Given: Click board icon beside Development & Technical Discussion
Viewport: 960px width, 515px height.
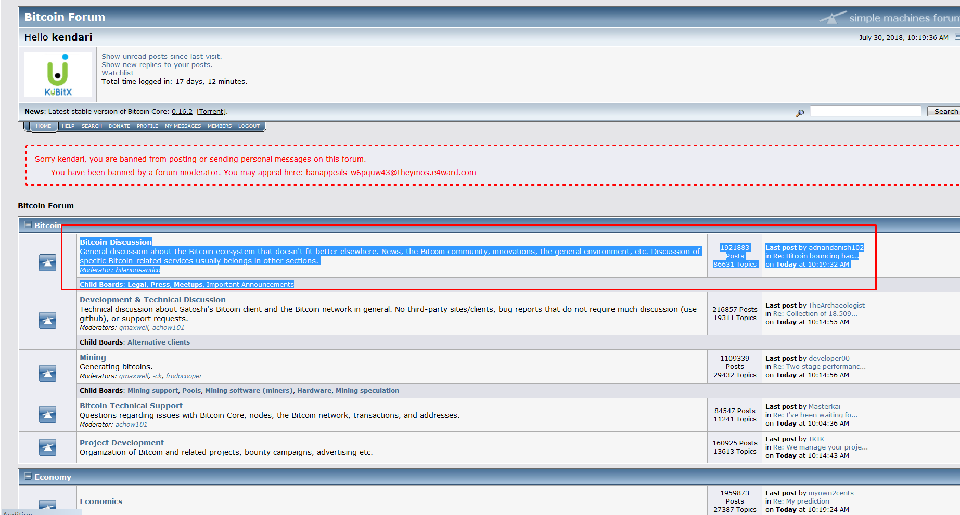Looking at the screenshot, I should 47,320.
